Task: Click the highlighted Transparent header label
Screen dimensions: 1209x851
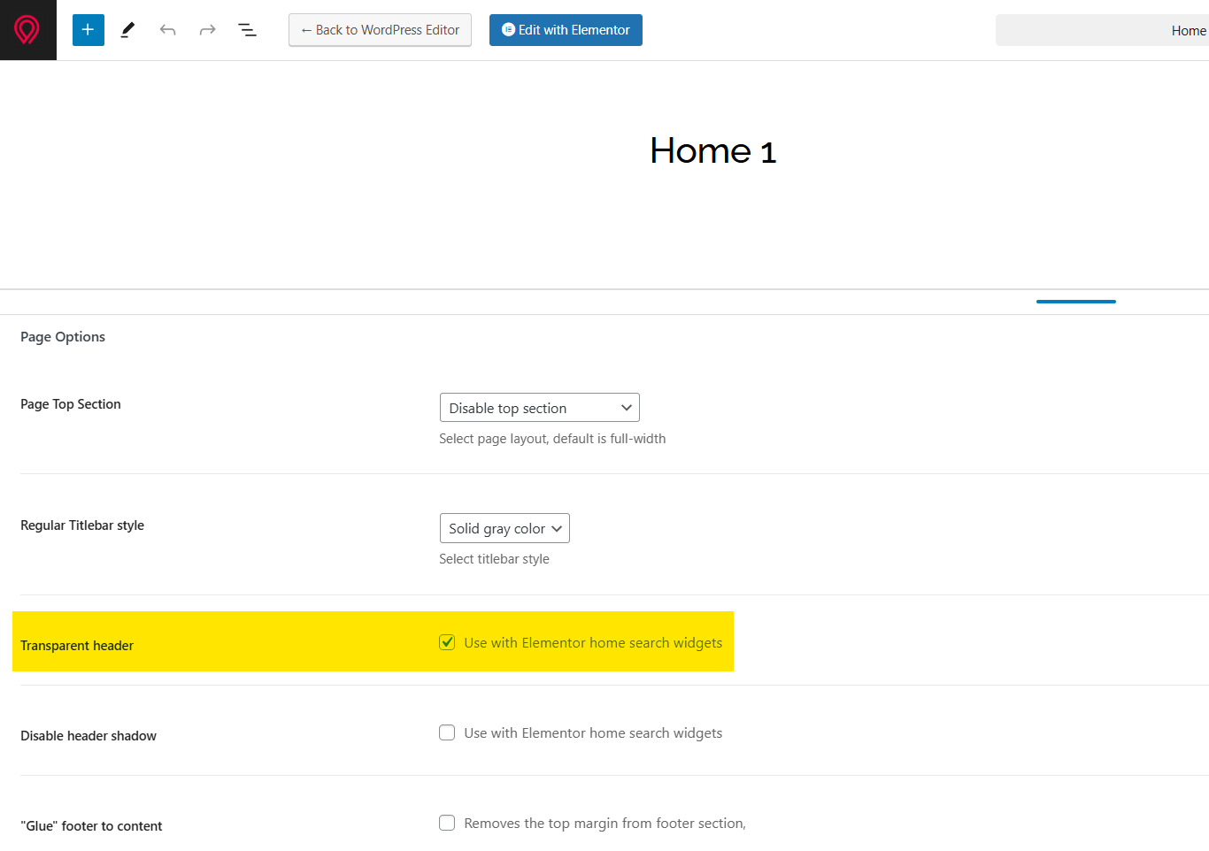Action: pyautogui.click(x=77, y=646)
